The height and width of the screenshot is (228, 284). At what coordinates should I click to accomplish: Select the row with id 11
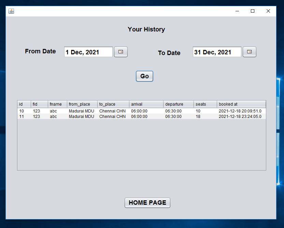pos(142,117)
